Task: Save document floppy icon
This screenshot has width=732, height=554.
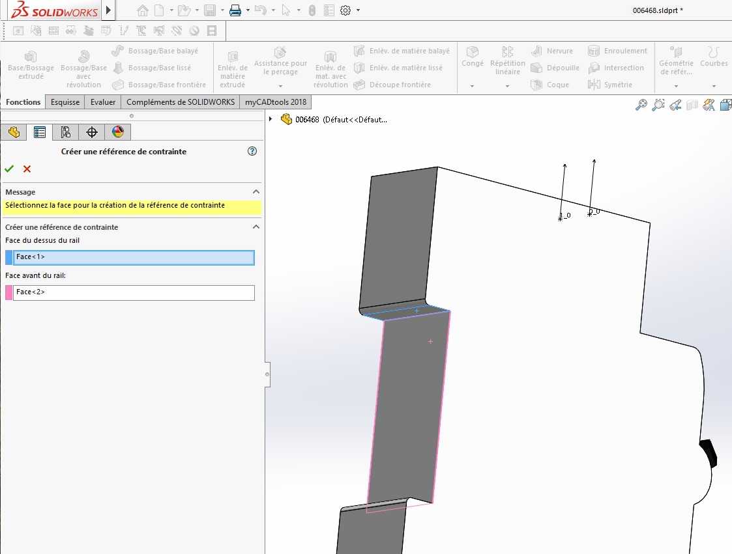Action: [210, 10]
